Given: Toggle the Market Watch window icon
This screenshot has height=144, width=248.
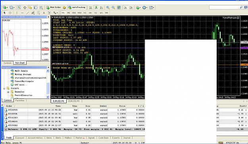Looking at the screenshot, I should point(19,8).
